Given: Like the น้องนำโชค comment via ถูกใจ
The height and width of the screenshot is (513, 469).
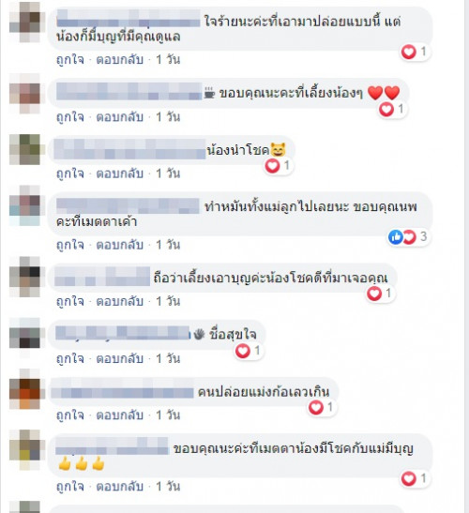Looking at the screenshot, I should [70, 174].
